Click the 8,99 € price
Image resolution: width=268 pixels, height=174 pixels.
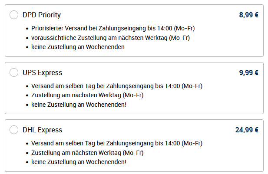pos(248,15)
